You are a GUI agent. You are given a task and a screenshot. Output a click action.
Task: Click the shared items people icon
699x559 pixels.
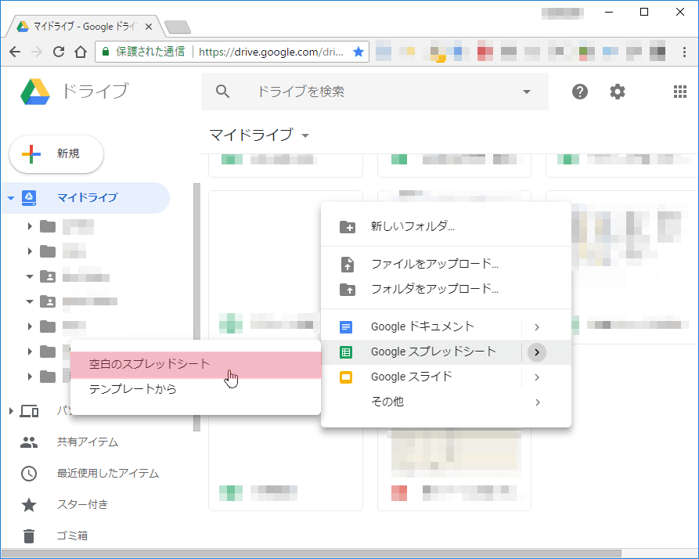[29, 442]
